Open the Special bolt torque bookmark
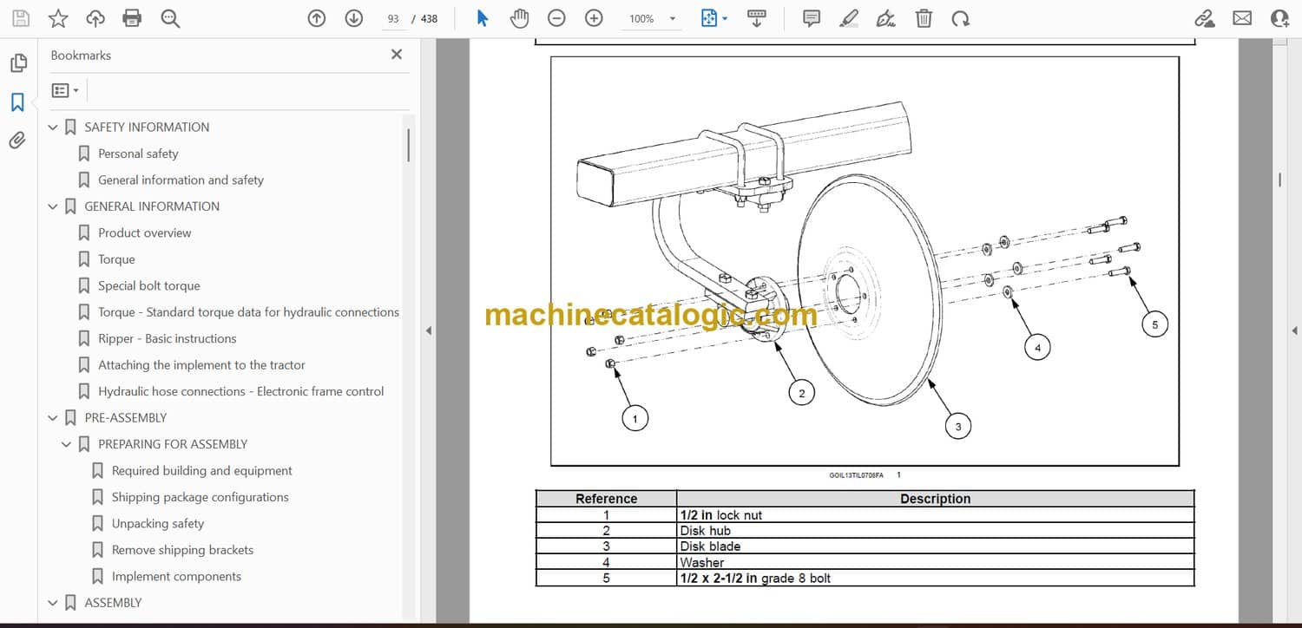Image resolution: width=1302 pixels, height=628 pixels. point(148,285)
